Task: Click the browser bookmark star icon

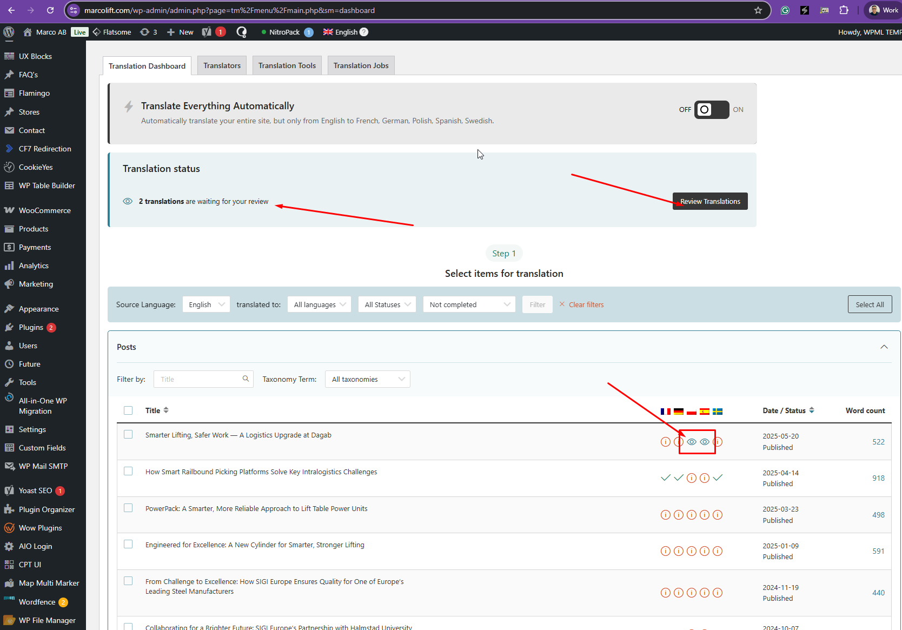Action: (758, 10)
